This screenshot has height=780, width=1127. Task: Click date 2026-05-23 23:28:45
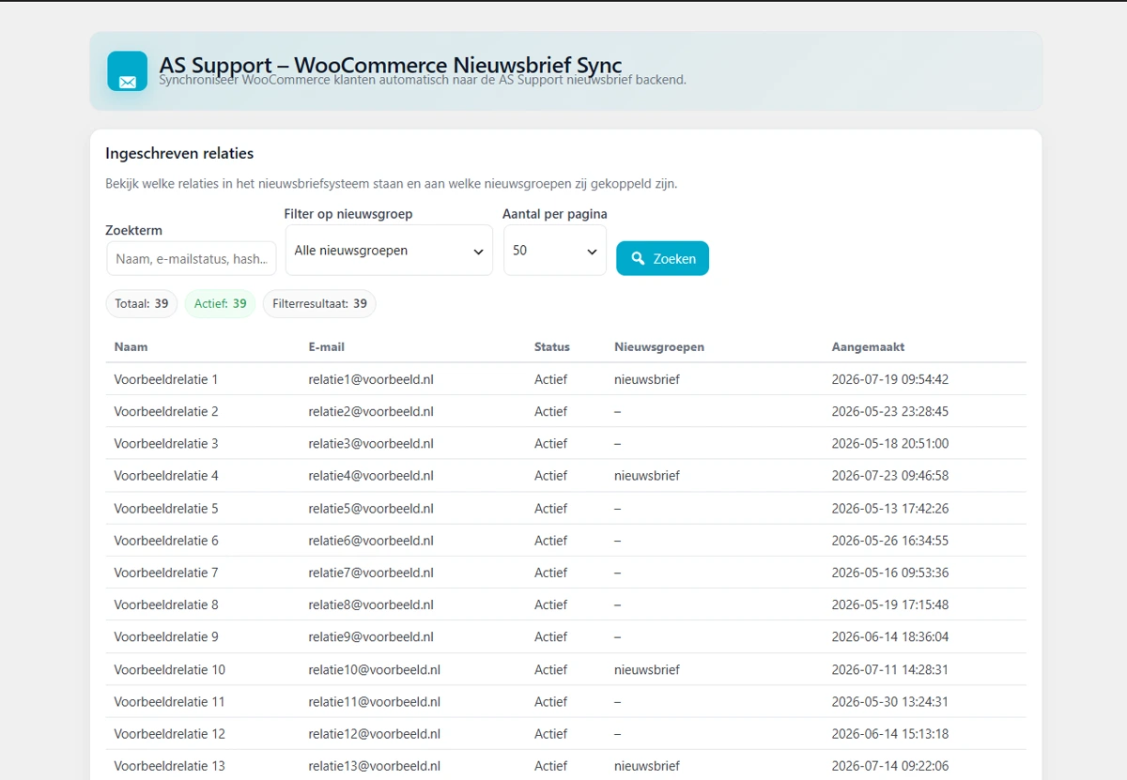pos(890,411)
